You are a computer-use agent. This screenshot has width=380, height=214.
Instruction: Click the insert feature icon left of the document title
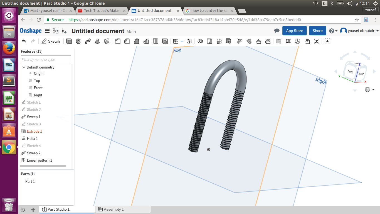[64, 31]
